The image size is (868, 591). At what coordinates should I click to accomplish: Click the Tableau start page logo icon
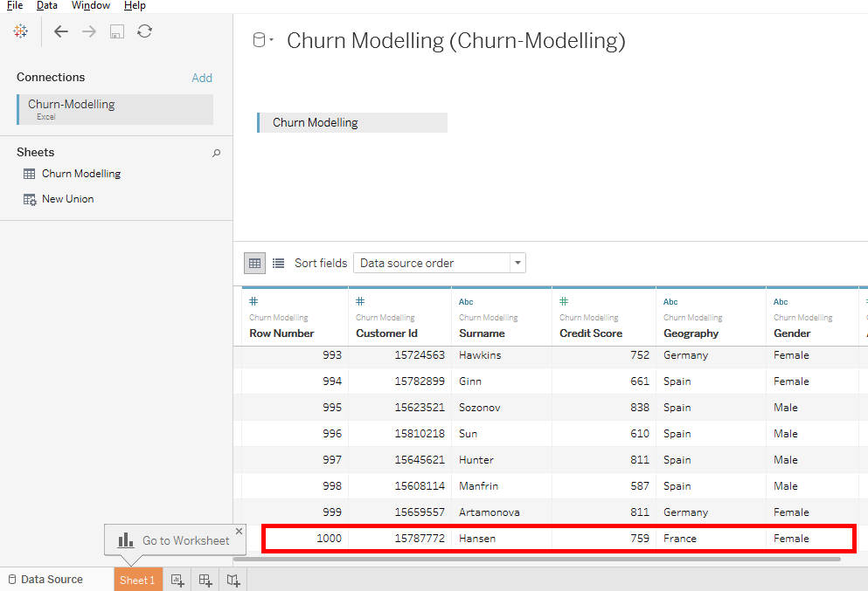tap(21, 31)
